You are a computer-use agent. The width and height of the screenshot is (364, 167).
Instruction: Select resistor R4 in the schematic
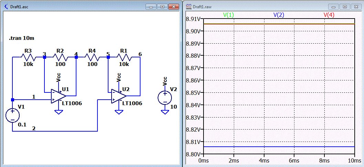click(x=92, y=57)
